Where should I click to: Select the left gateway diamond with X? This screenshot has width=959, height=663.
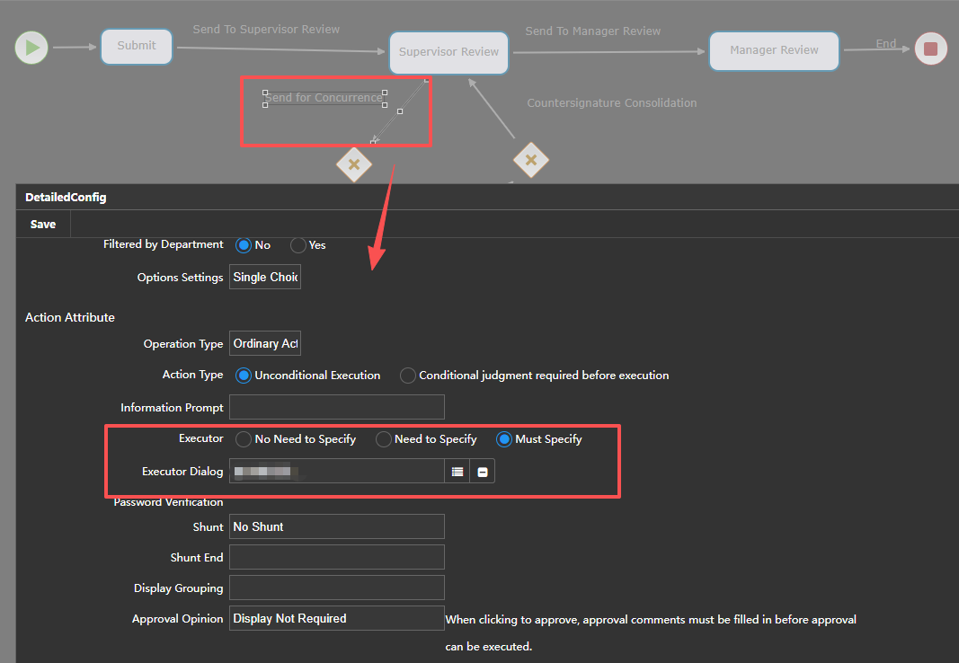354,164
